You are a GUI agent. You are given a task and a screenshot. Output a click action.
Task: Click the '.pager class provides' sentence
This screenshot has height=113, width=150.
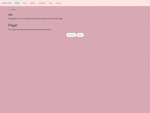pyautogui.click(x=30, y=30)
